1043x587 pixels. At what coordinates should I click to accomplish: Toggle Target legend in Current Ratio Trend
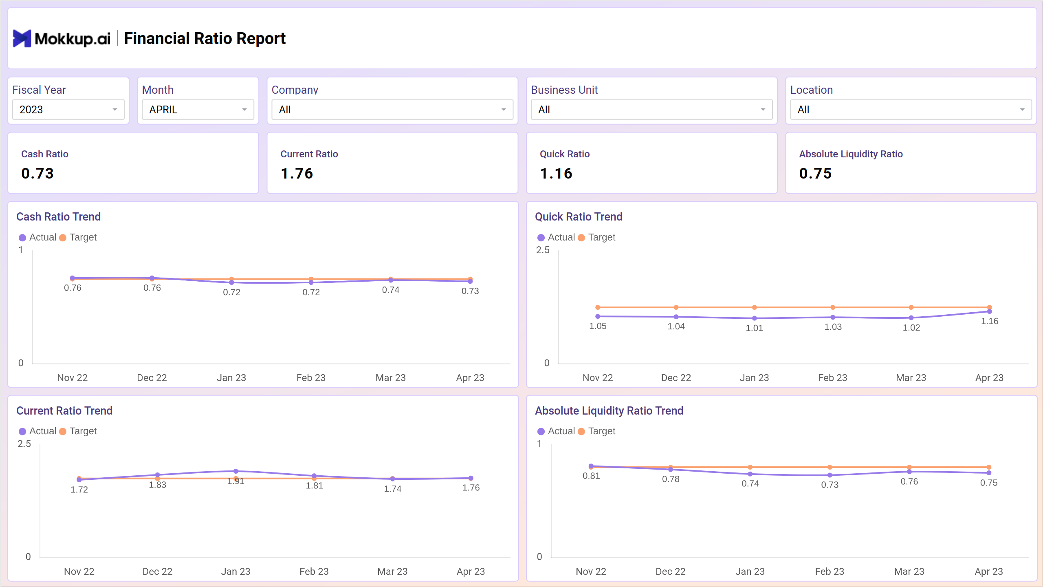coord(78,431)
